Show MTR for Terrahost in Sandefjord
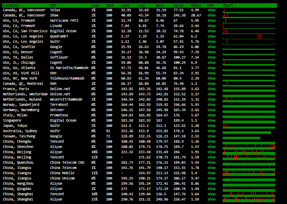The image size is (287, 204). point(211,105)
